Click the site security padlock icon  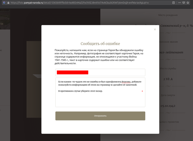click(8, 2)
